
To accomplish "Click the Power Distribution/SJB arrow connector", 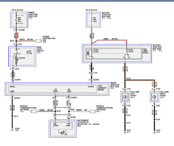I will pyautogui.click(x=38, y=41).
